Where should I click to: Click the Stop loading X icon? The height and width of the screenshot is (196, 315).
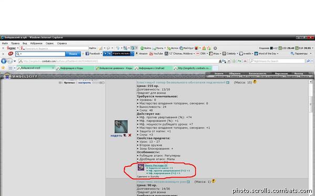point(245,61)
